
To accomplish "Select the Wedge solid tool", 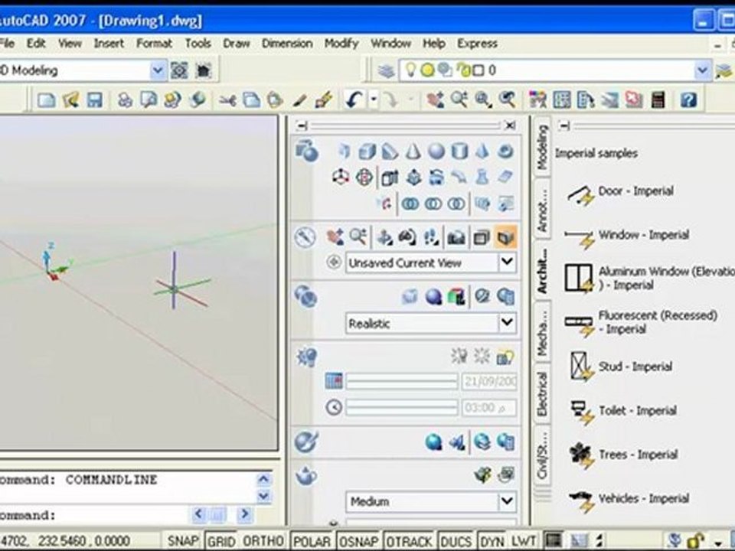I will point(390,152).
